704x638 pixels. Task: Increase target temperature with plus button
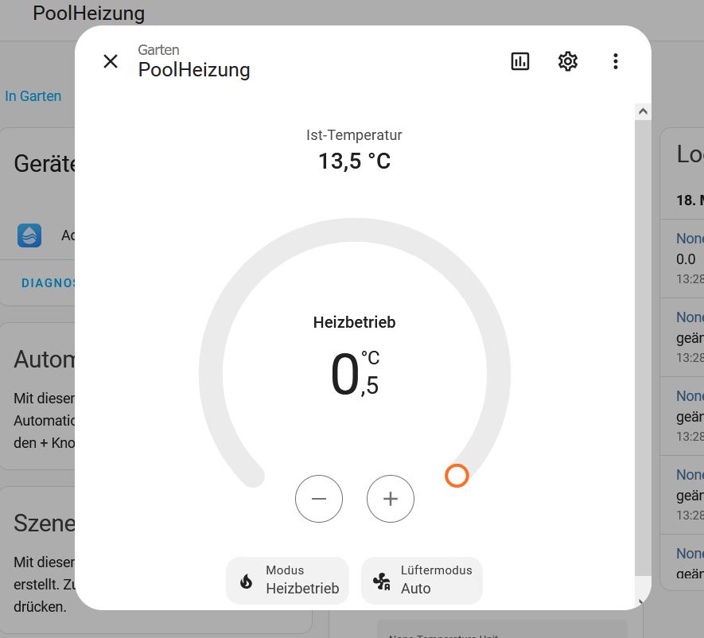click(x=390, y=498)
